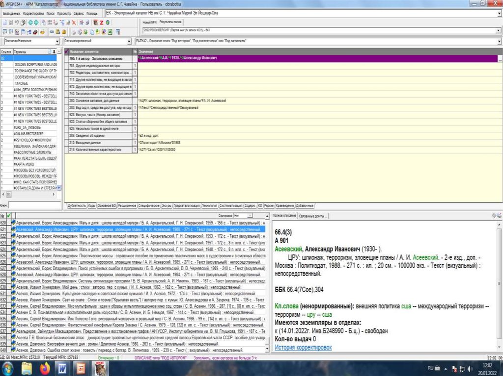
Task: Open the PAZK42 worksheet dropdown
Action: coord(500,41)
